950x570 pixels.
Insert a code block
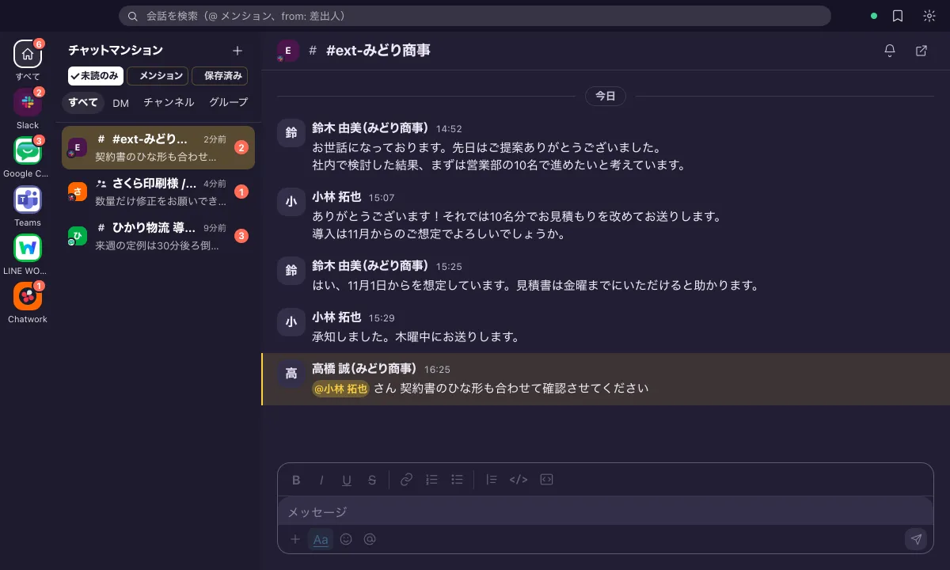(x=545, y=480)
